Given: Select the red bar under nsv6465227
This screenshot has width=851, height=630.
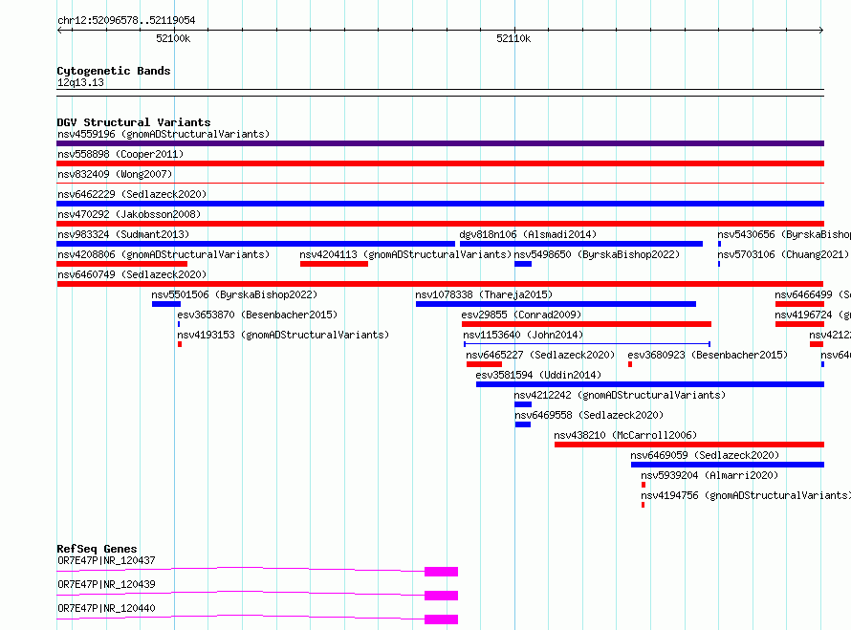Looking at the screenshot, I should tap(484, 364).
